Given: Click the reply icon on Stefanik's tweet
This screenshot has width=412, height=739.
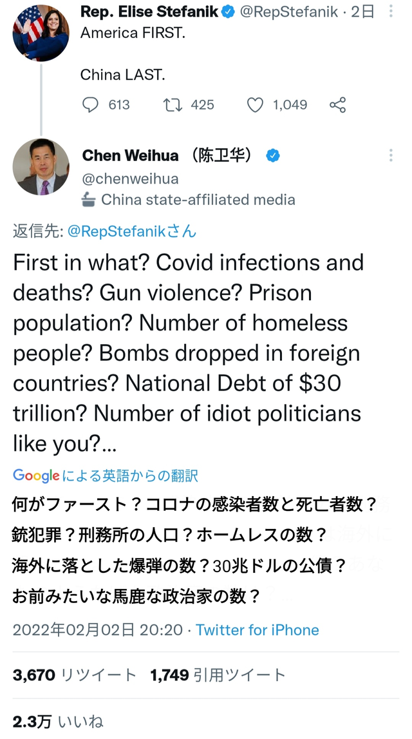Looking at the screenshot, I should point(92,104).
